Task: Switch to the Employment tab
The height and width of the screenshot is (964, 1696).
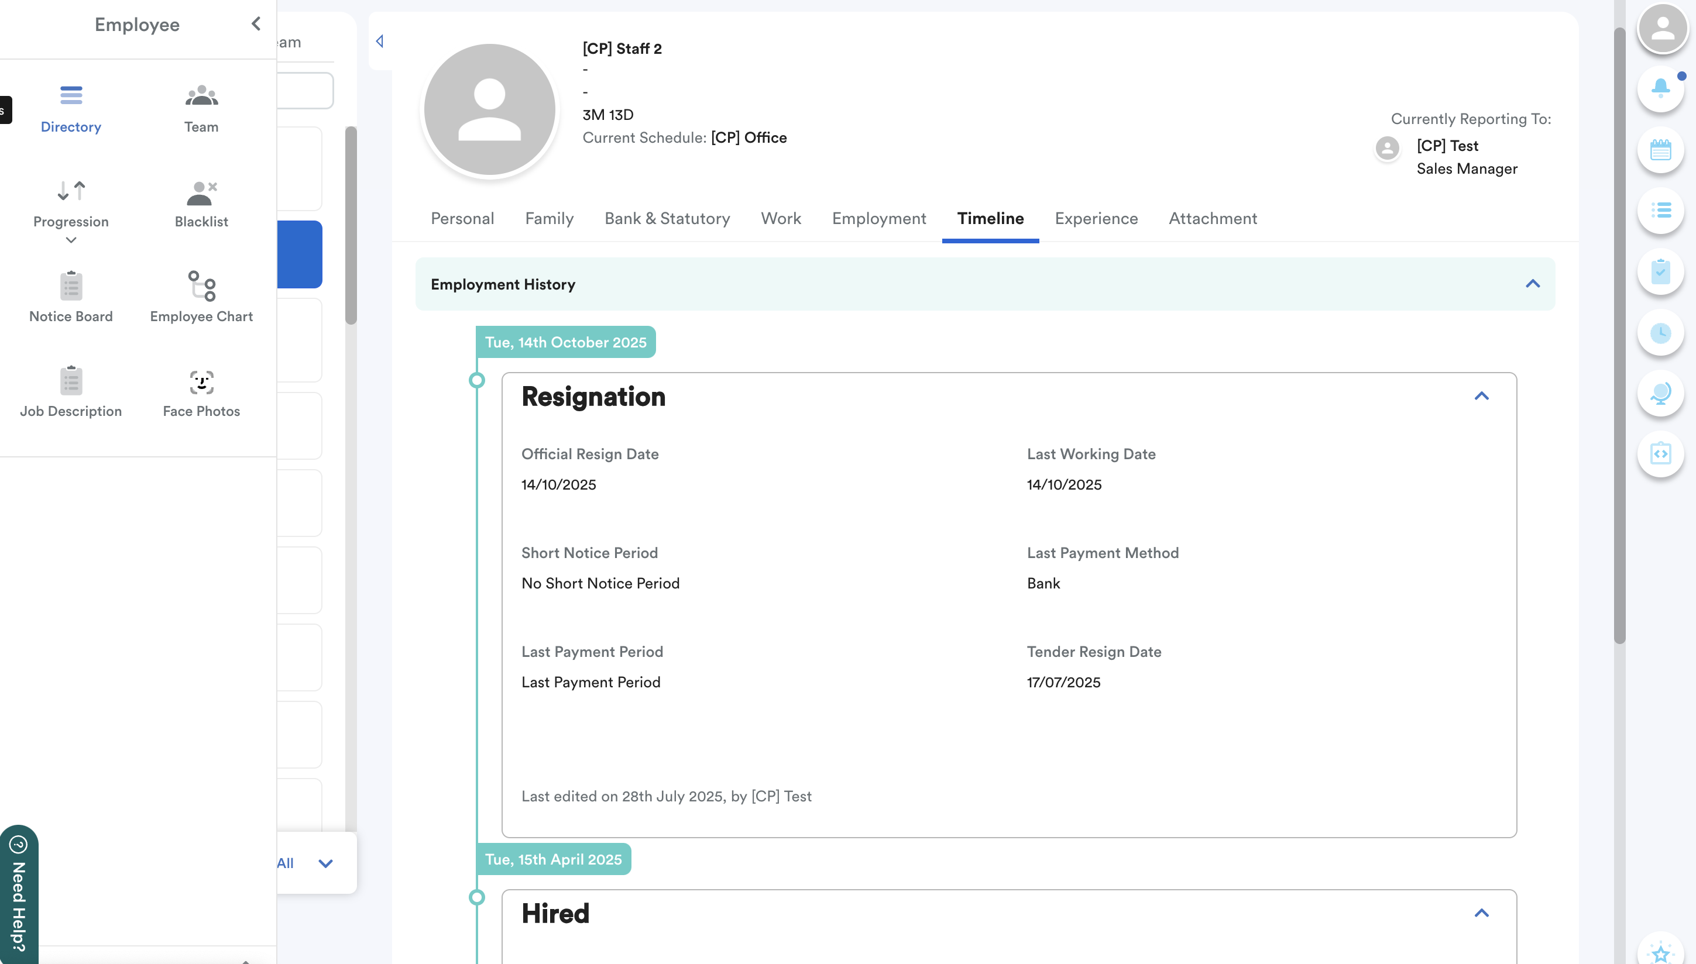Action: click(878, 219)
